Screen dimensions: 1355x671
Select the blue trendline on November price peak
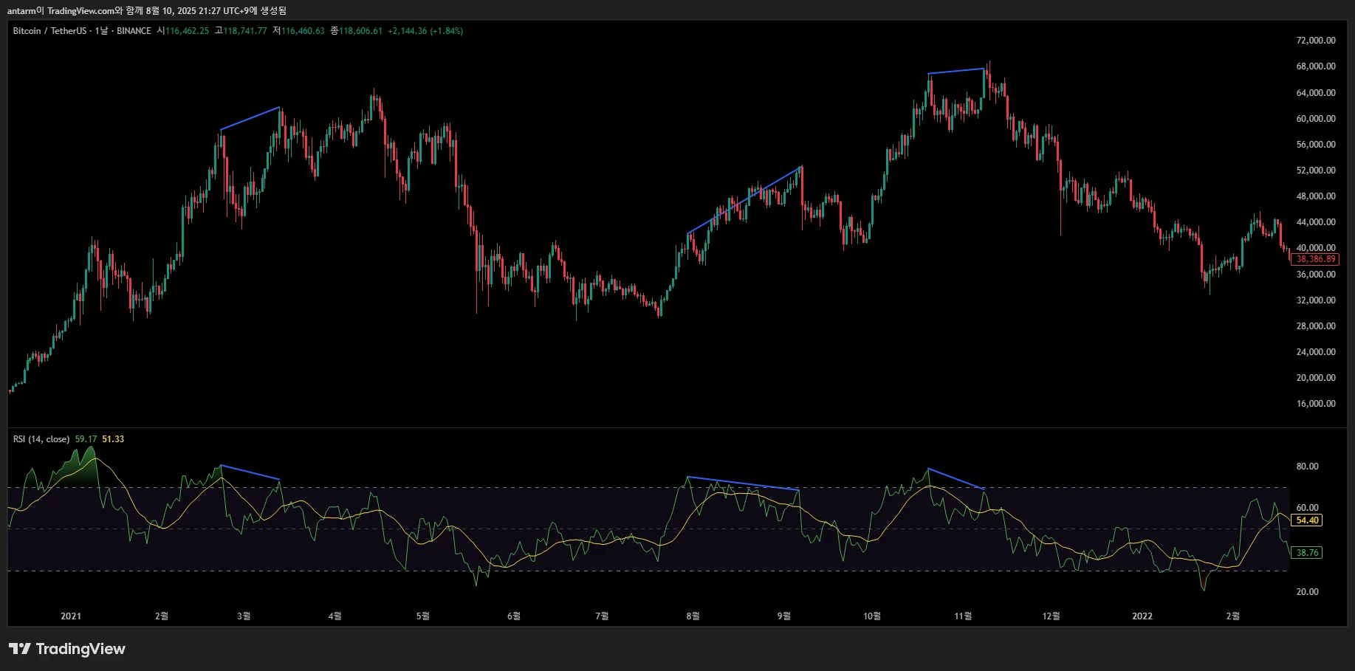[x=956, y=71]
